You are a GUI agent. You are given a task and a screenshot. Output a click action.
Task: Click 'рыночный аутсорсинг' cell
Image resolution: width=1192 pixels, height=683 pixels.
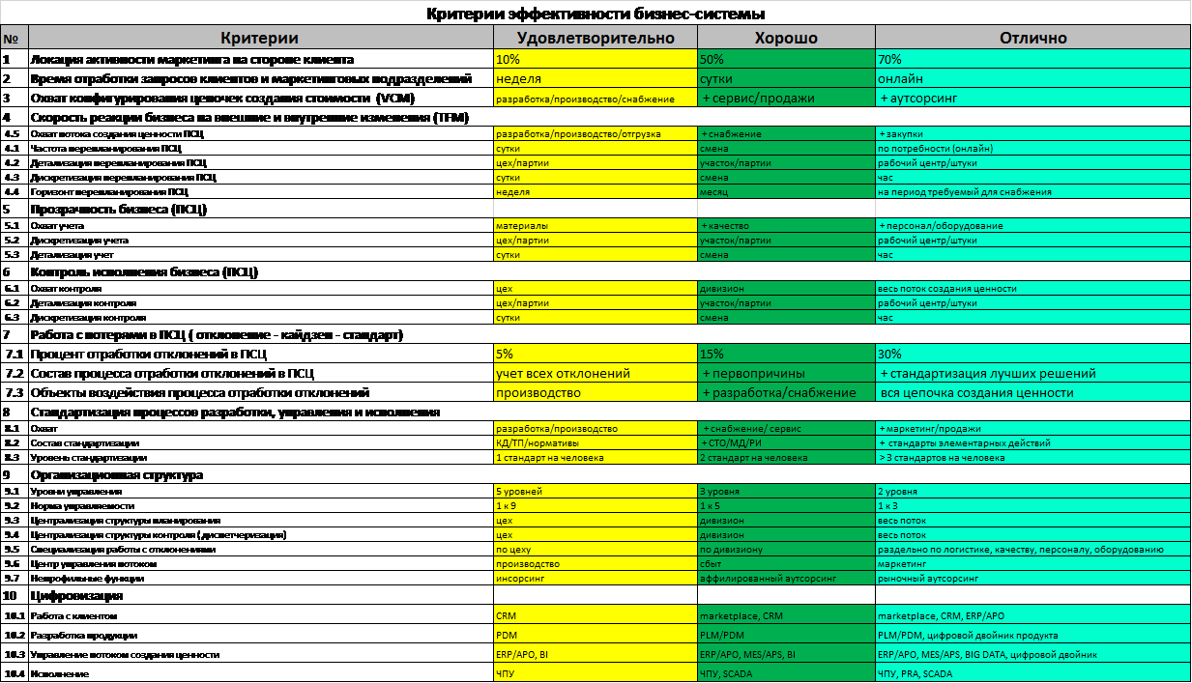1032,578
